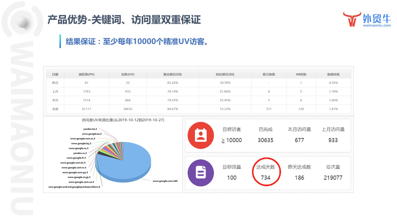Click the 询盘转化 column header
The width and height of the screenshot is (397, 223).
click(x=333, y=74)
